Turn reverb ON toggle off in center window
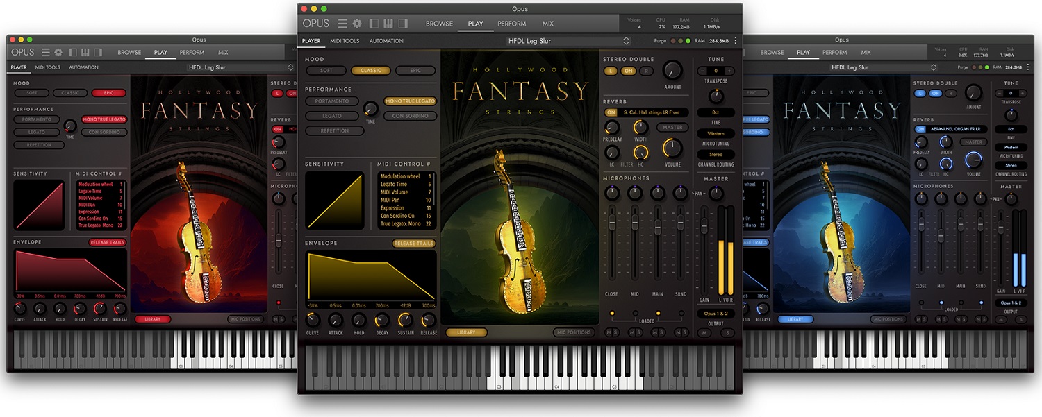Viewport: 1042px width, 417px height. coord(611,112)
